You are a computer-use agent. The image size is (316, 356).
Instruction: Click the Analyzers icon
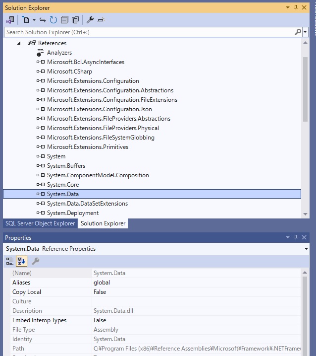click(x=40, y=53)
